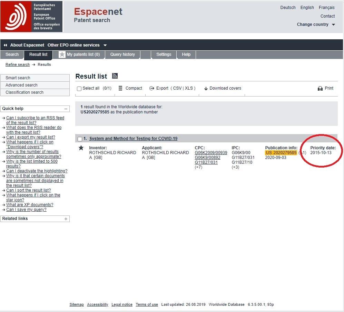Open help: Can I export my result list
Viewport: 344px width, 312px height.
[31, 137]
